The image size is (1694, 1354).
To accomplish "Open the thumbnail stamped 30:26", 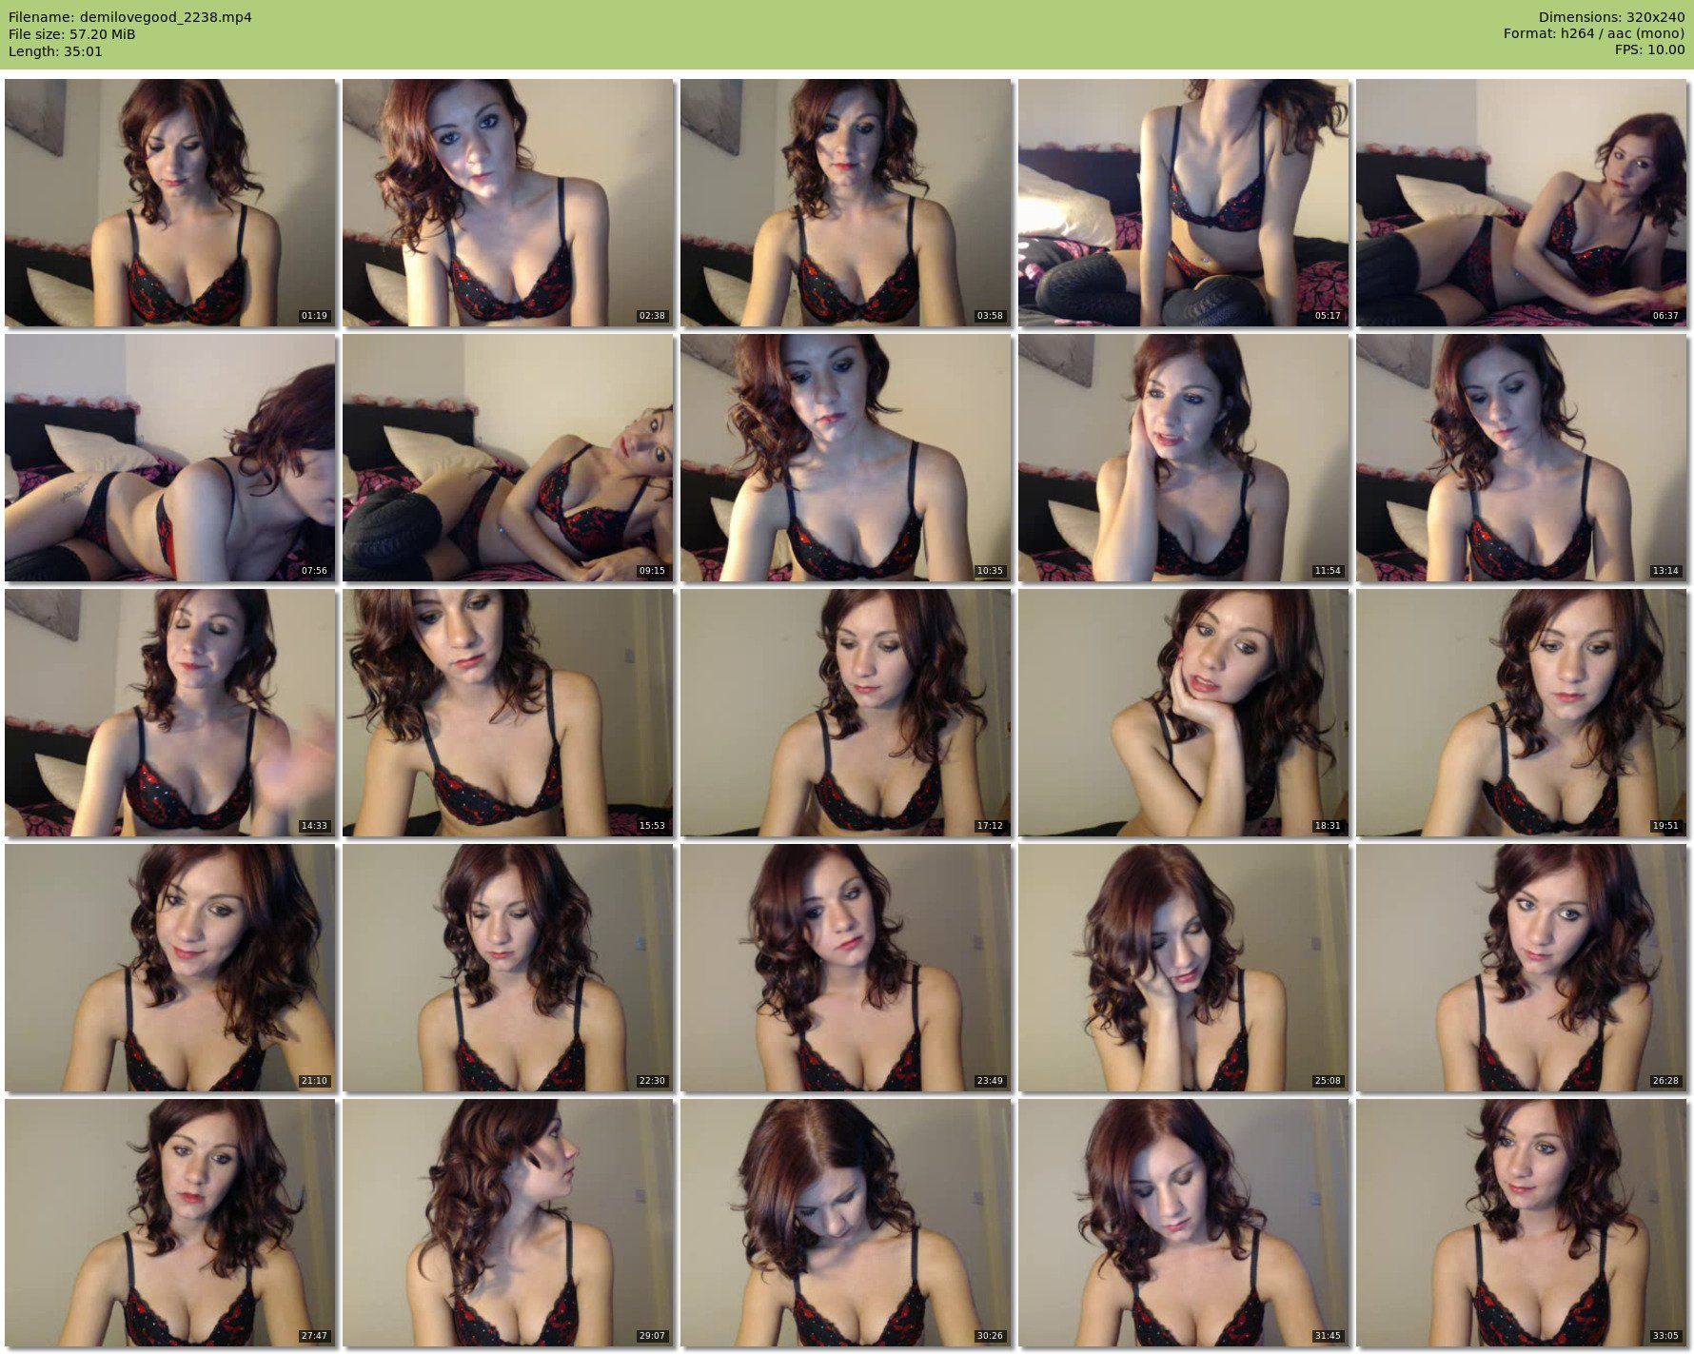I will (846, 1223).
